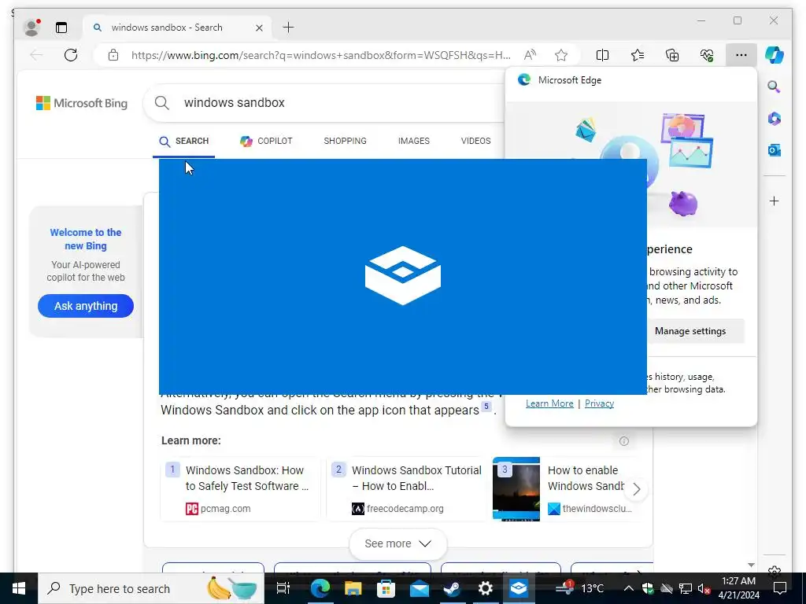
Task: Click the Bing search box text
Action: pyautogui.click(x=234, y=103)
